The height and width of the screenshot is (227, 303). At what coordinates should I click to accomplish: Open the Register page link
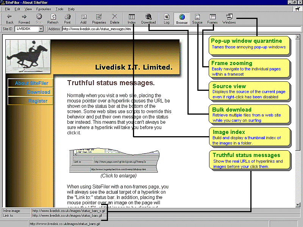tap(30, 101)
